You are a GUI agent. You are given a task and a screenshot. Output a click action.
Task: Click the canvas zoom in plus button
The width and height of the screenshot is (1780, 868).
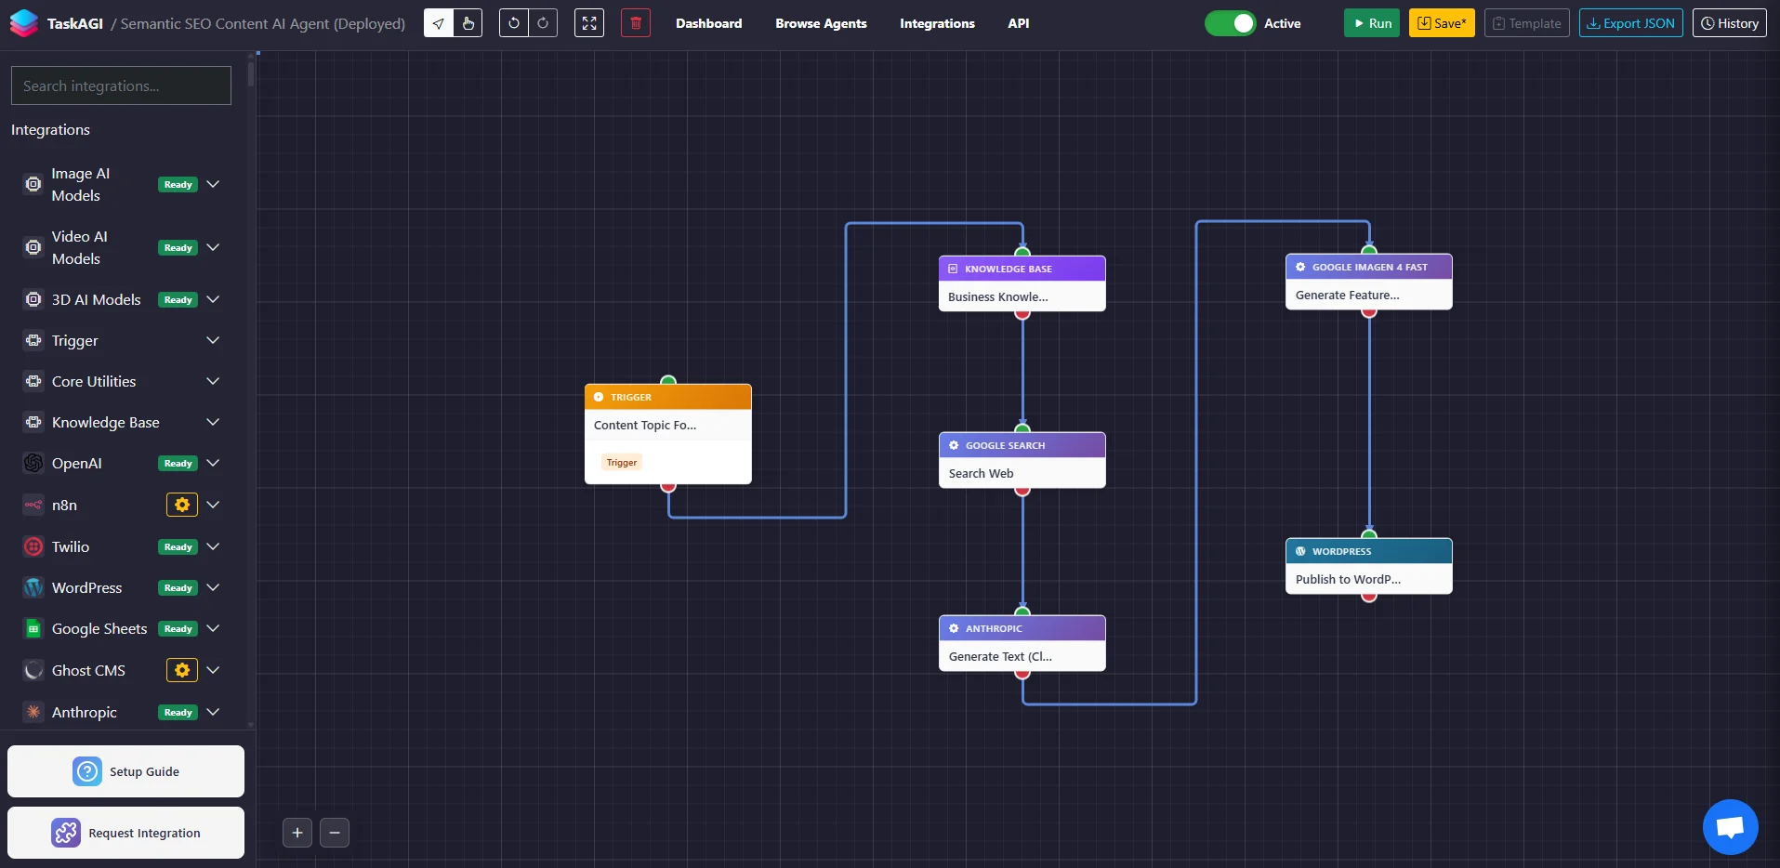(297, 833)
